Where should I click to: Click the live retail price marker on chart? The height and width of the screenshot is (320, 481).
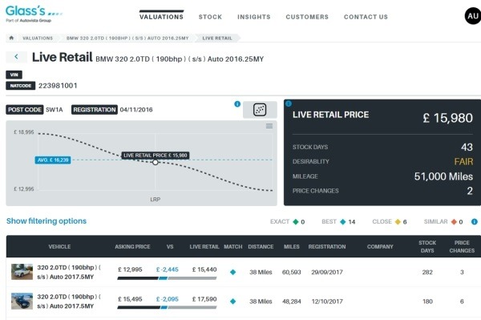[156, 162]
